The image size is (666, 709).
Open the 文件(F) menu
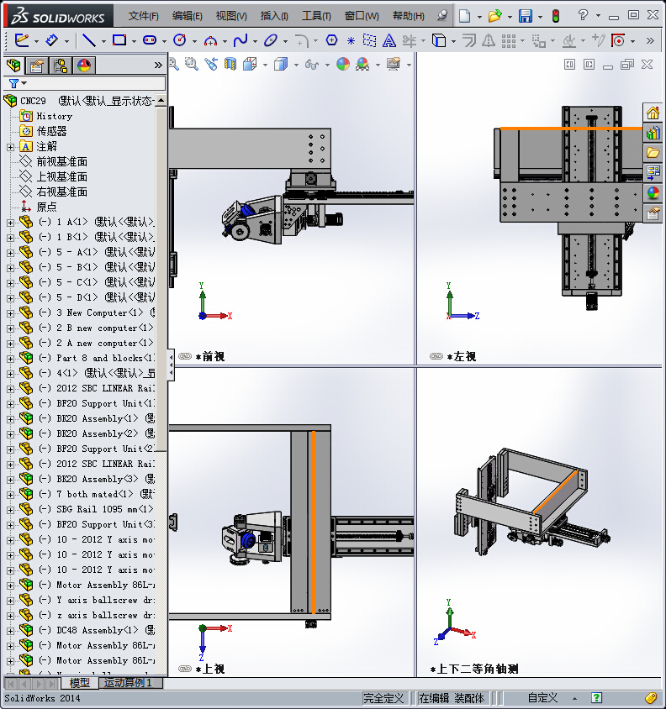click(x=144, y=16)
